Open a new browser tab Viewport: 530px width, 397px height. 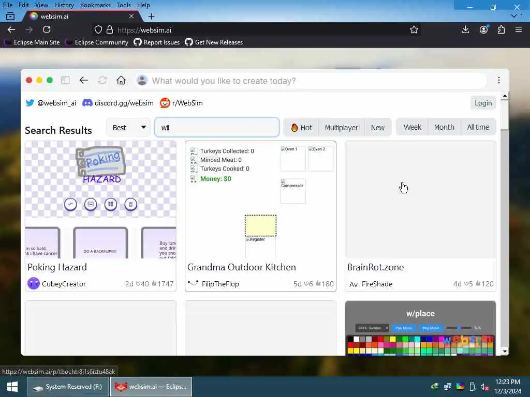pos(152,16)
